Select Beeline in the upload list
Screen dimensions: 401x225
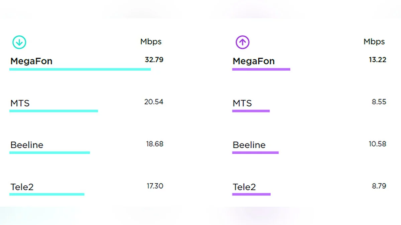pyautogui.click(x=249, y=145)
